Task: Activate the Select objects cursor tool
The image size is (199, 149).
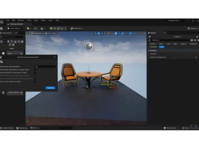Action: pyautogui.click(x=96, y=33)
